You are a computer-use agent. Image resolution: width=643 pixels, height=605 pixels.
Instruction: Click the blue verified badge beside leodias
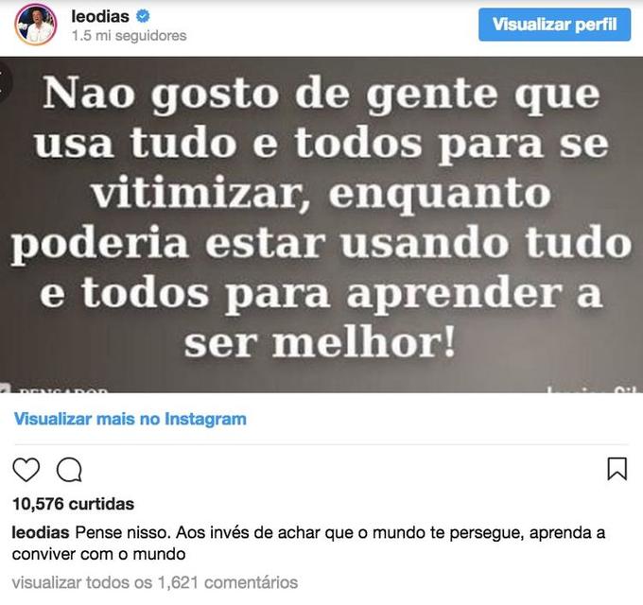point(143,16)
